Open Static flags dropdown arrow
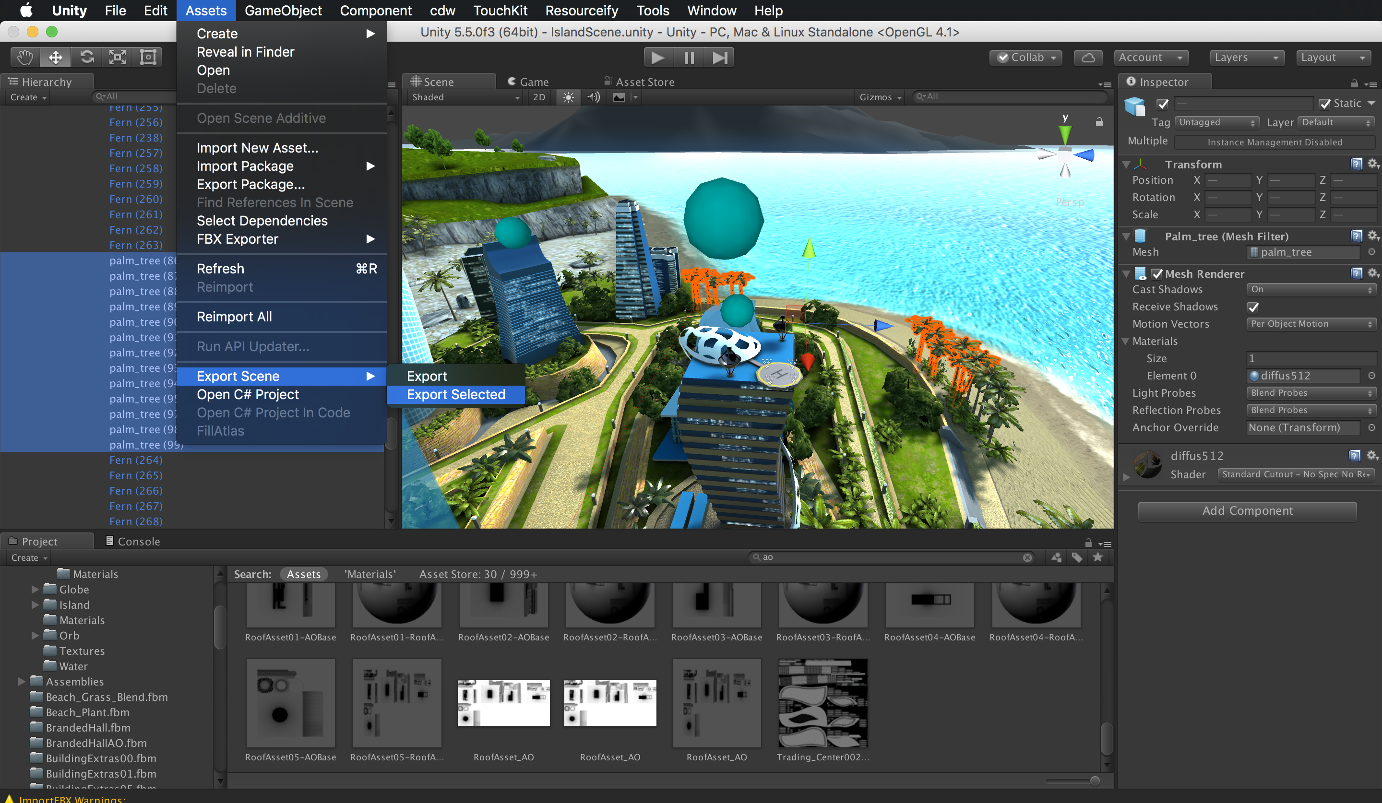This screenshot has height=803, width=1382. [x=1371, y=103]
